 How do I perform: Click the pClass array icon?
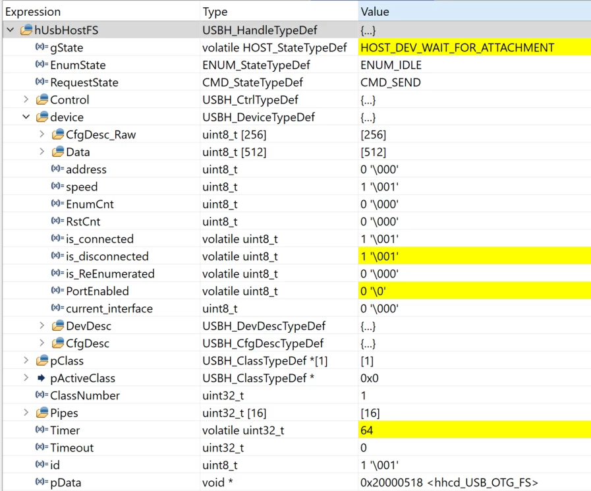pyautogui.click(x=42, y=360)
